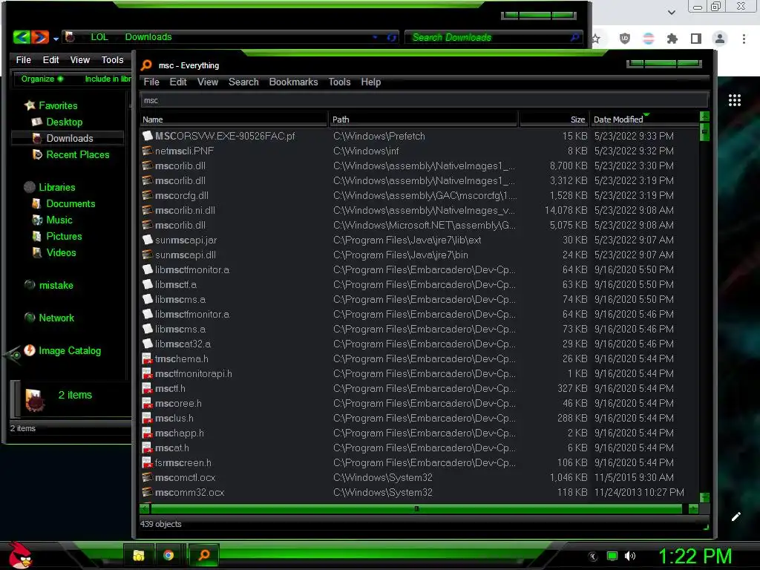Click the Angry Birds start button
The width and height of the screenshot is (760, 570).
(20, 555)
